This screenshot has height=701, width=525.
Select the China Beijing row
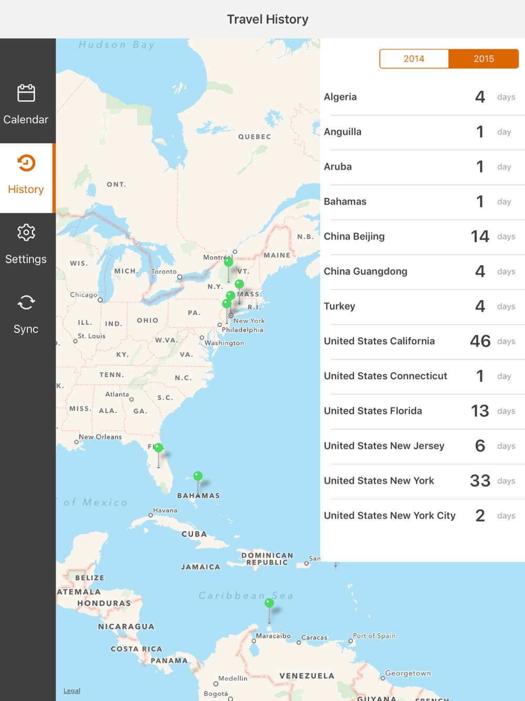coord(423,236)
